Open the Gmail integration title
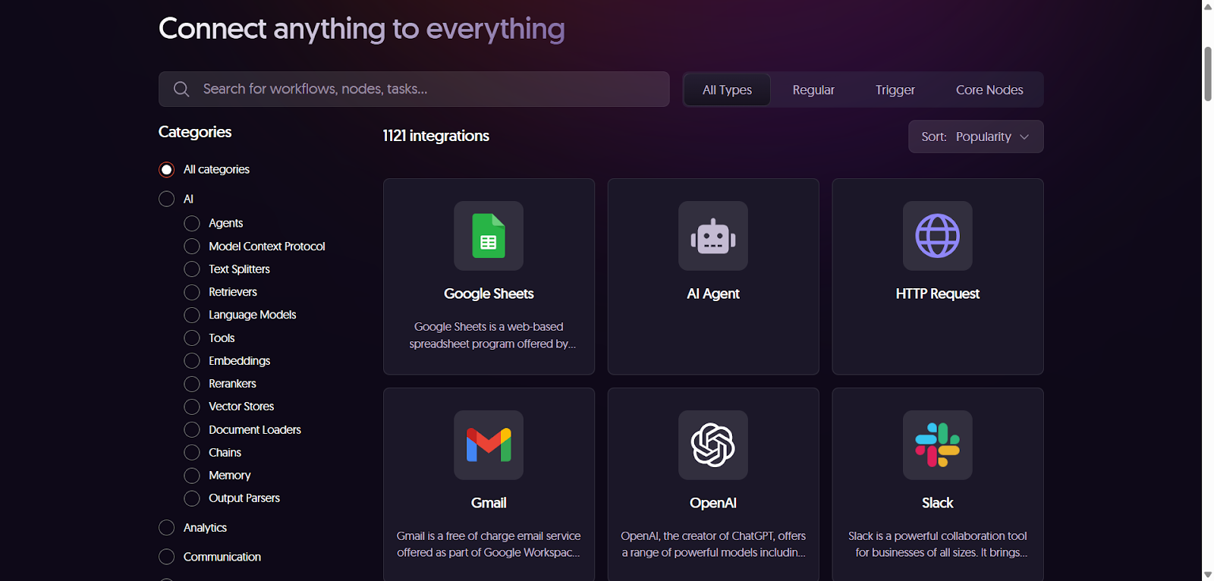The image size is (1214, 581). pos(489,503)
